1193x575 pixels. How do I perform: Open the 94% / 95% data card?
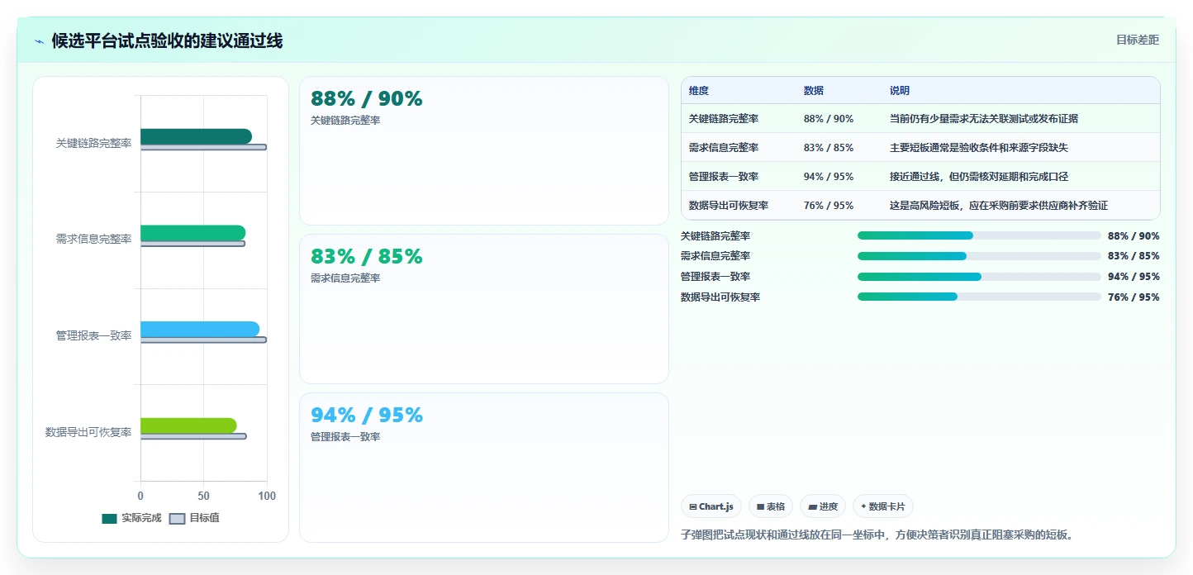click(x=484, y=468)
